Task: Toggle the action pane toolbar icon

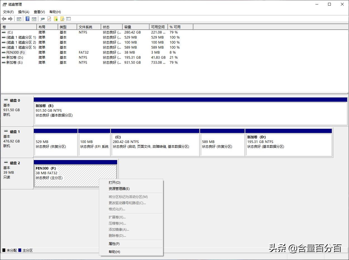Action: (x=34, y=19)
